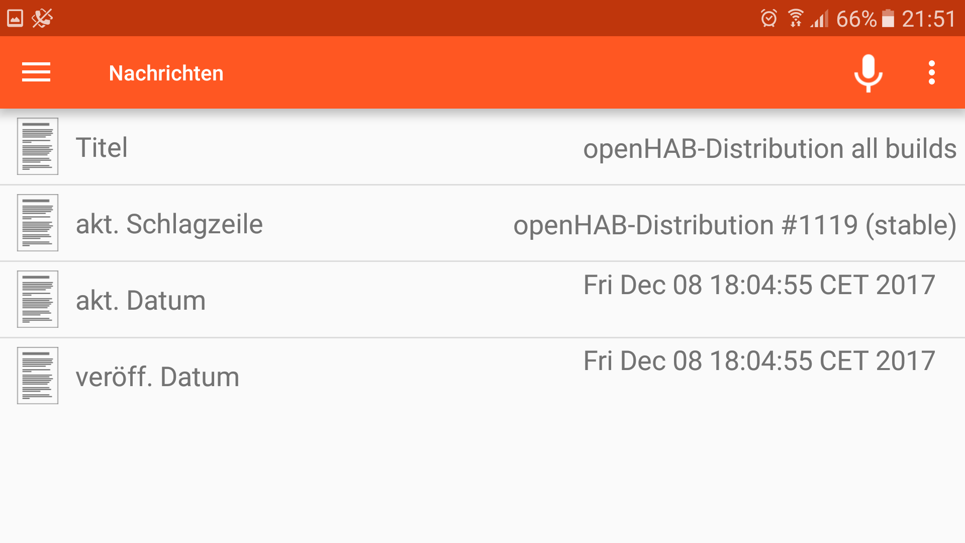Tap the microphone voice command icon
This screenshot has height=543, width=965.
(868, 72)
